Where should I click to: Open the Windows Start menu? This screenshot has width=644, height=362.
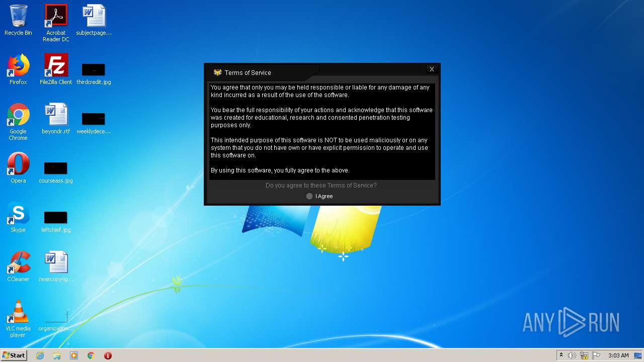click(x=14, y=355)
